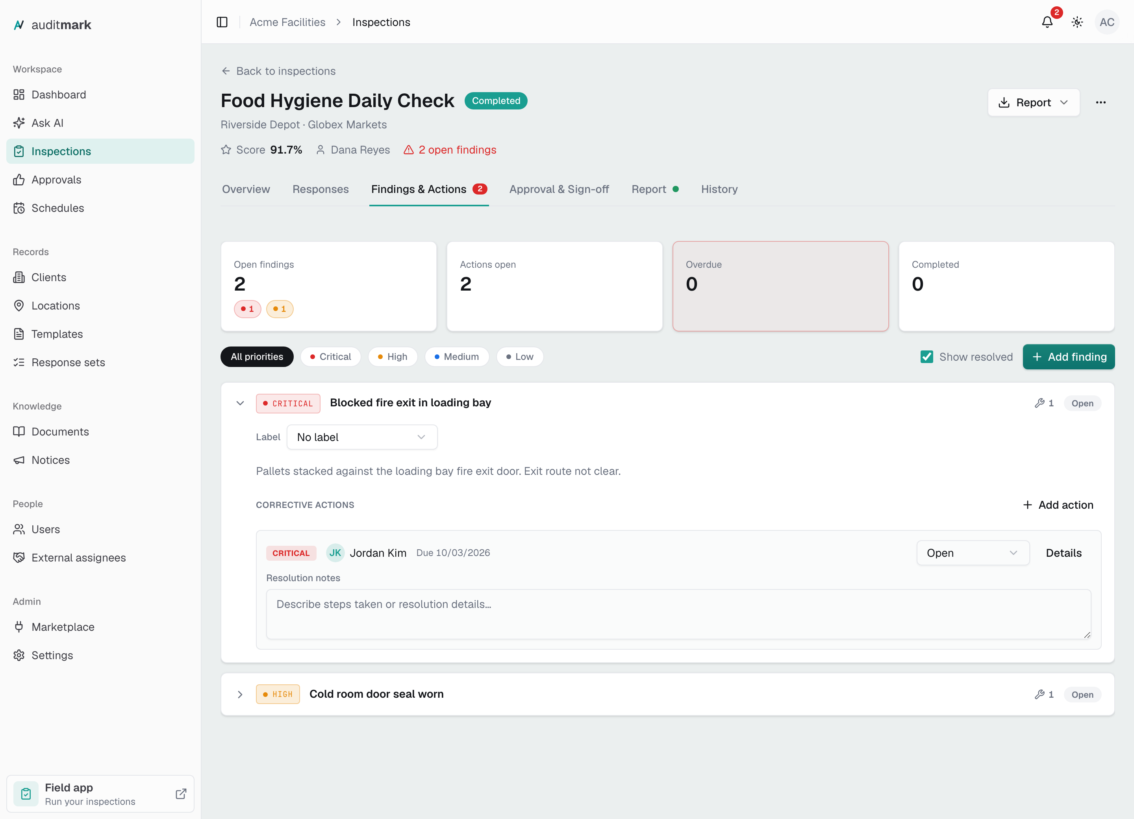Switch to the Overview tab
Screen dimensions: 1134x819
[x=246, y=189]
